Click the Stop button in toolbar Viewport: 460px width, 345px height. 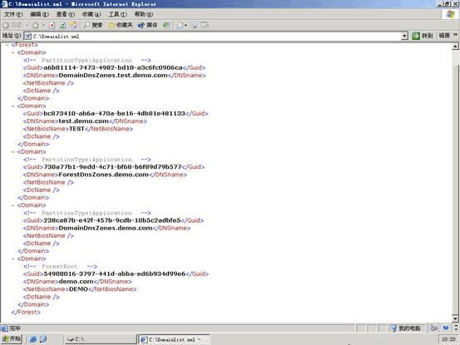pos(52,26)
